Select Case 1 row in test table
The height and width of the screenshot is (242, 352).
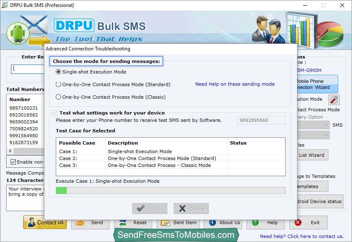point(171,151)
